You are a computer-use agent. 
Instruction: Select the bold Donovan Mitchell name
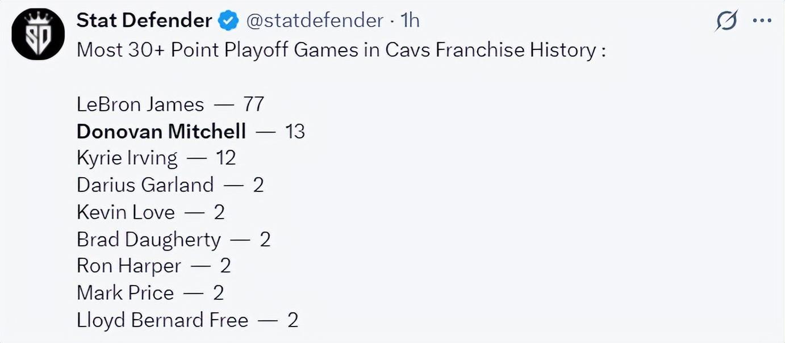coord(161,132)
